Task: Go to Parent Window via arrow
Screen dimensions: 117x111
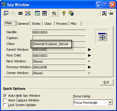Action: (x=90, y=50)
